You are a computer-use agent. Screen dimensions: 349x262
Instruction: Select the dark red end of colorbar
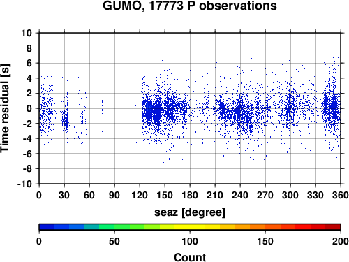[333, 227]
